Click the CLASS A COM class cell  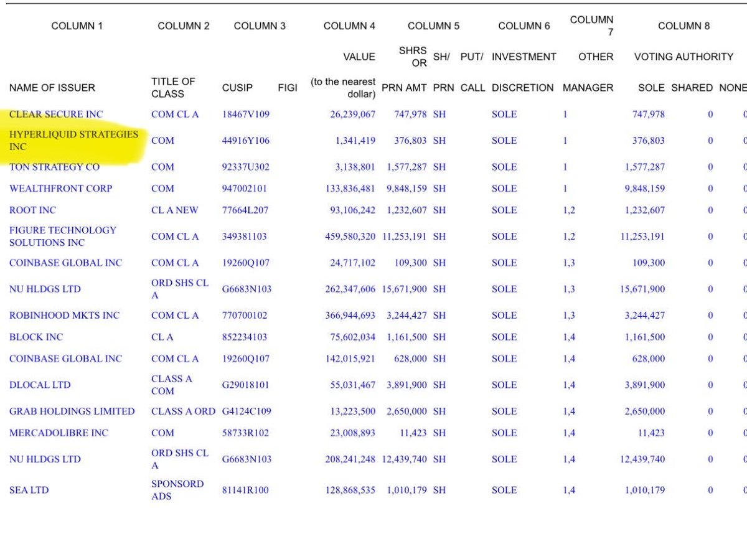[172, 385]
